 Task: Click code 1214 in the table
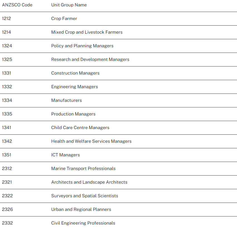[6, 32]
